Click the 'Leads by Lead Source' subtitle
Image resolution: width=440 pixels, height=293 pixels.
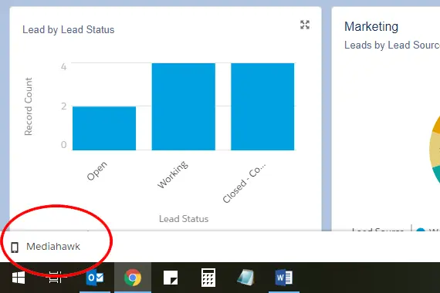(392, 45)
